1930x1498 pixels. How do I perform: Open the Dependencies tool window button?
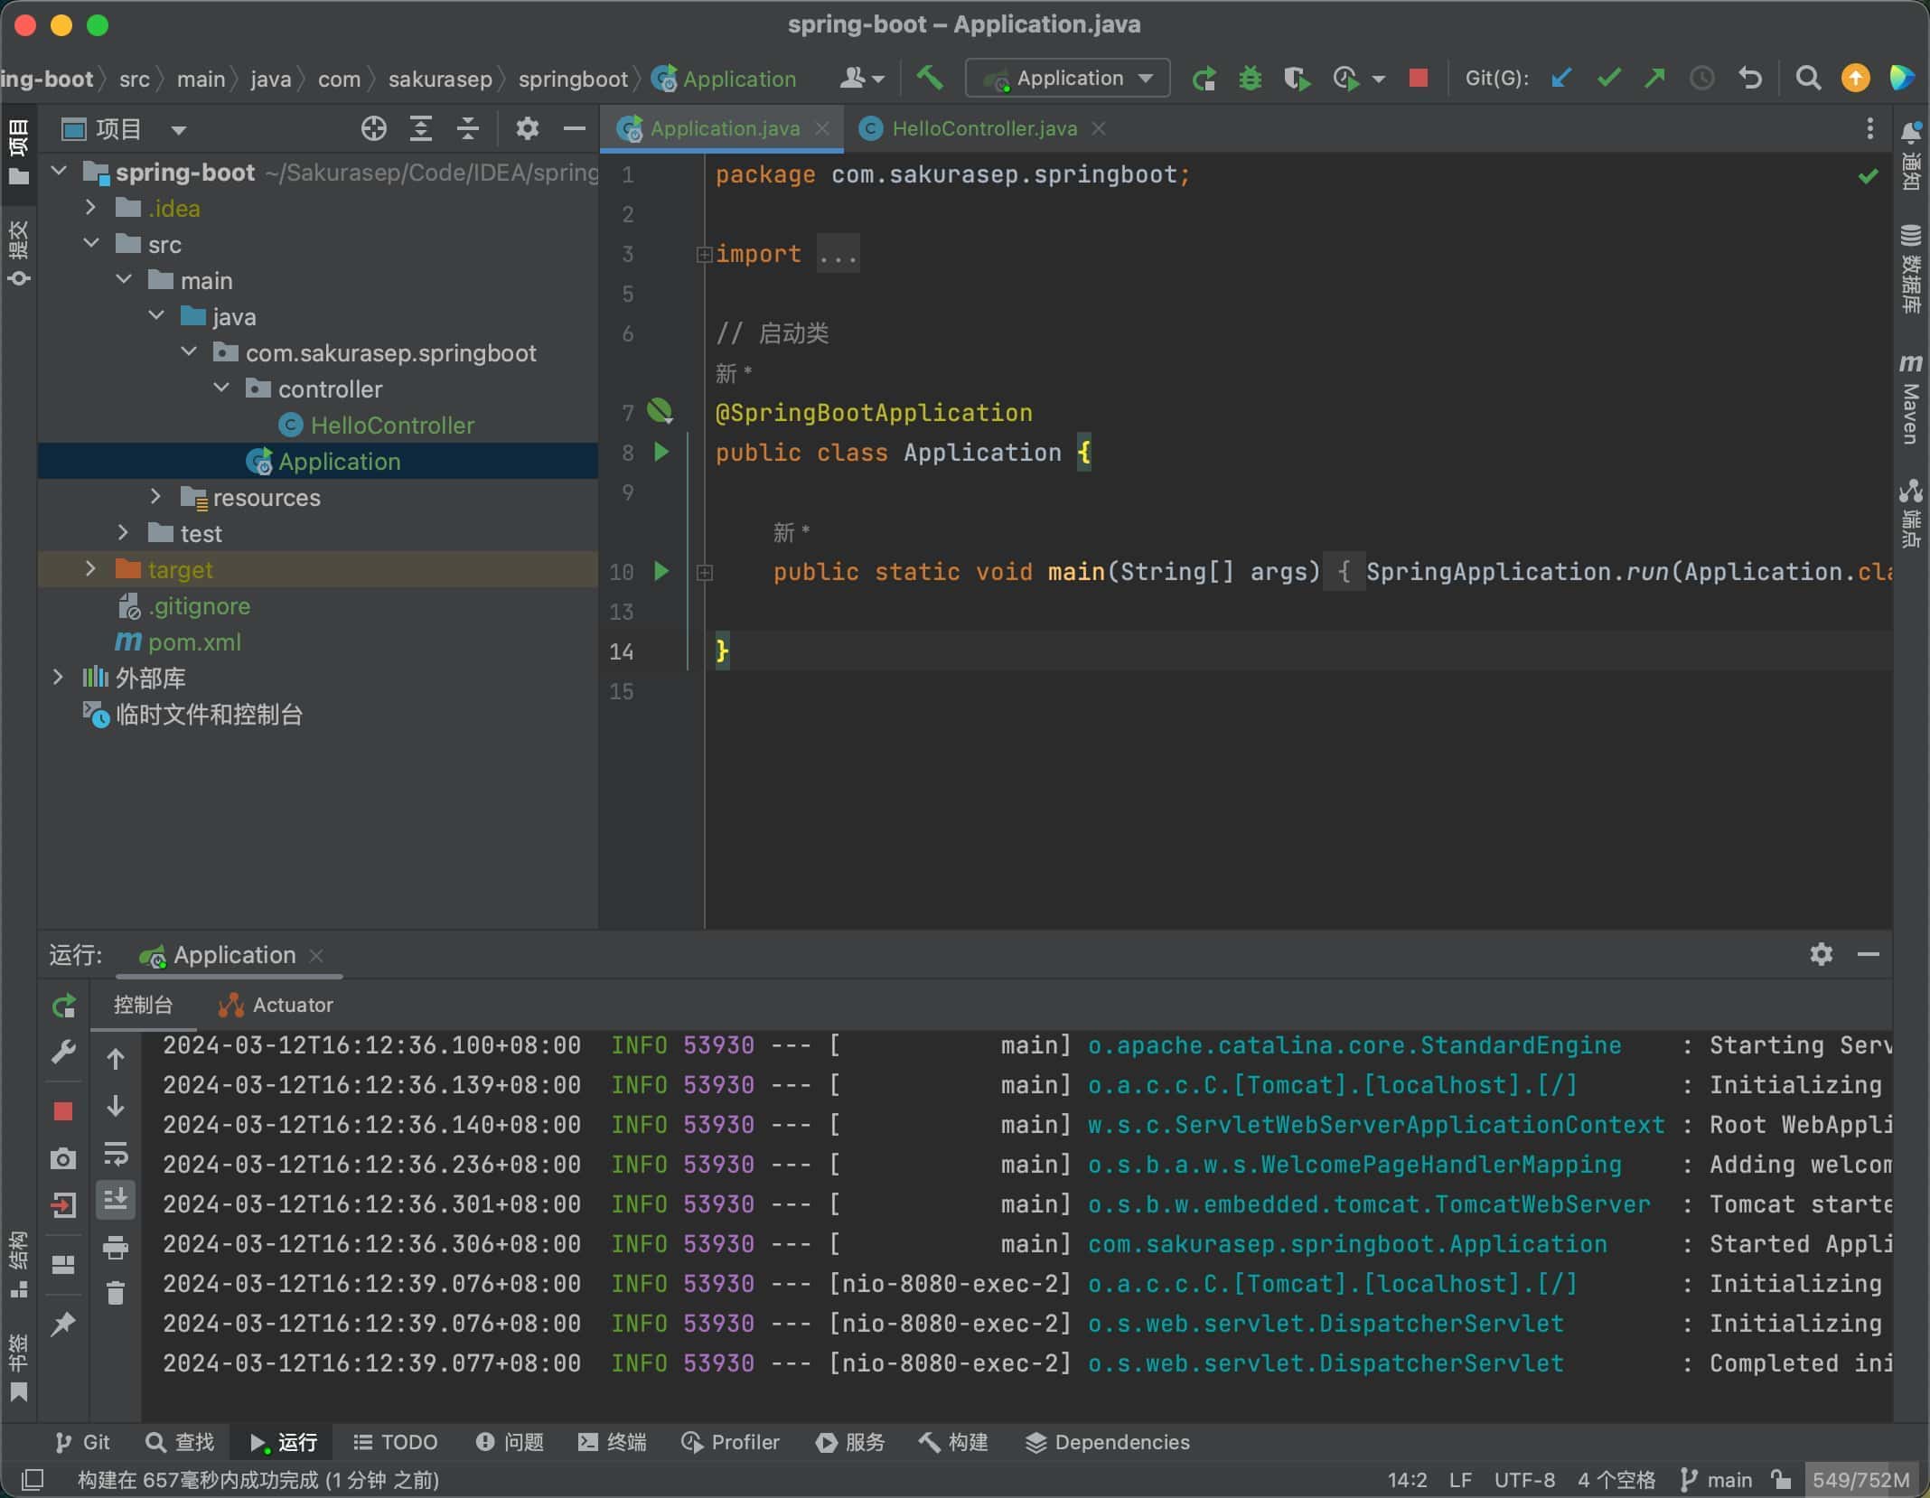(1108, 1442)
